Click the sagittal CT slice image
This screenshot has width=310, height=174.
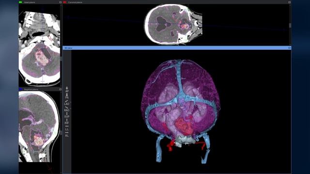tap(39, 127)
